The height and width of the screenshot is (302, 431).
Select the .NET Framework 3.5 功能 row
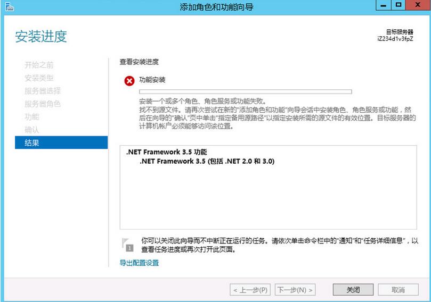[167, 152]
